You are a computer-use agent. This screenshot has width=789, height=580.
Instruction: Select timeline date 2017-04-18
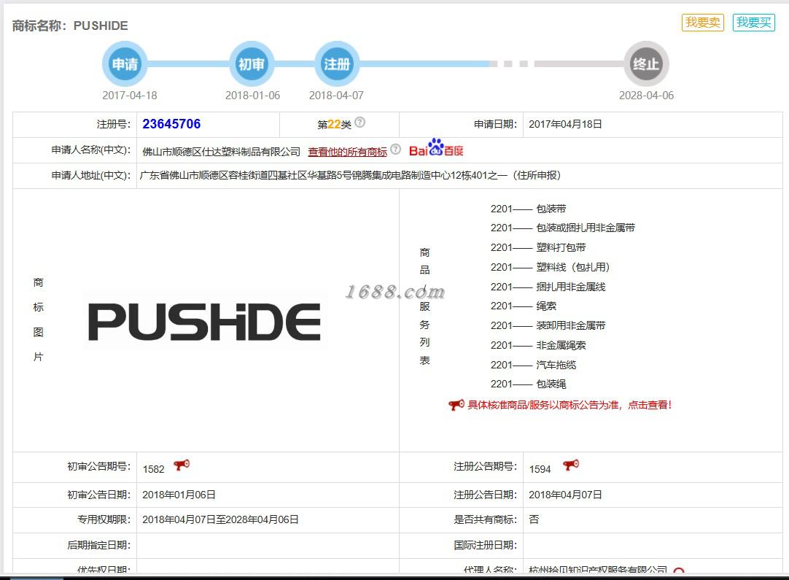pyautogui.click(x=130, y=95)
